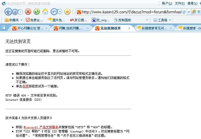Image resolution: width=201 pixels, height=139 pixels.
Task: Expand the 收藏夹 dropdown arrow
Action: [x=22, y=20]
